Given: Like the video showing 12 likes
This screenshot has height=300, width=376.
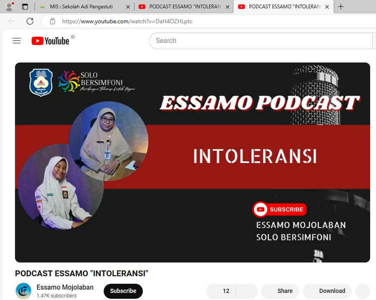Looking at the screenshot, I should click(x=222, y=291).
